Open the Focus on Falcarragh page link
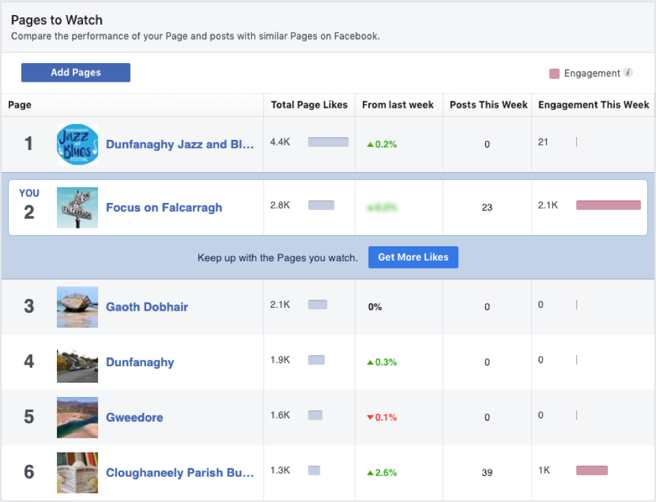656x502 pixels. 164,207
